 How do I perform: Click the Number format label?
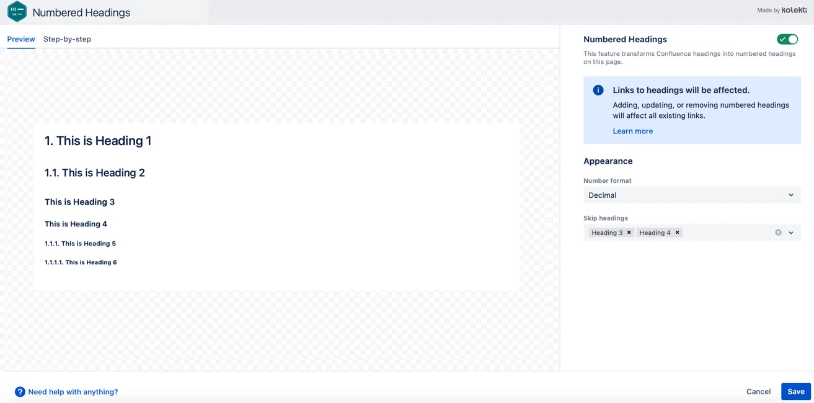pyautogui.click(x=607, y=180)
